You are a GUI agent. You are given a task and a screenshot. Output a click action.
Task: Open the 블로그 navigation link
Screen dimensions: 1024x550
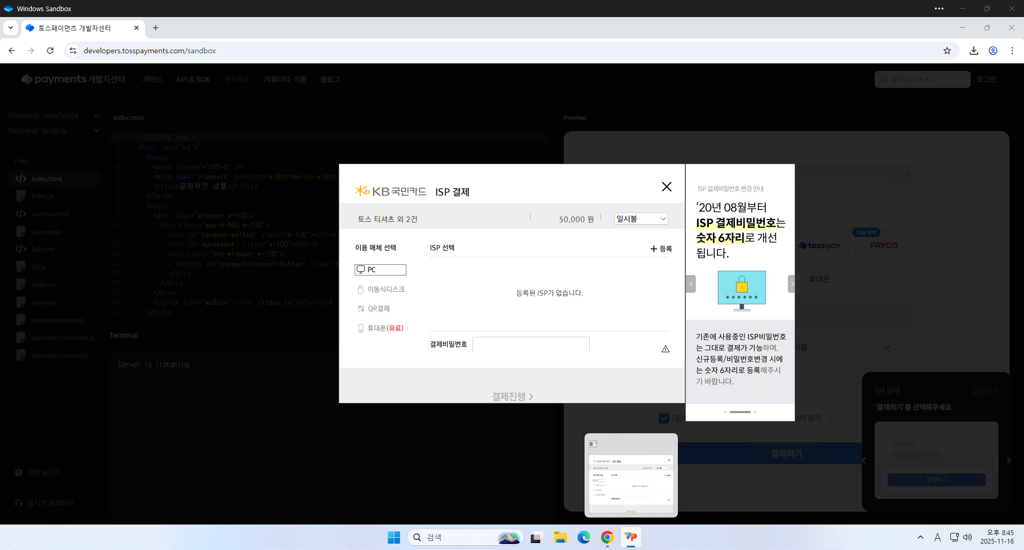point(330,79)
